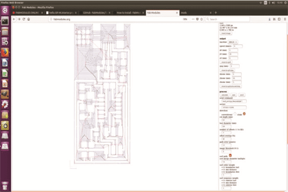This screenshot has width=288, height=192.
Task: Select climb direction radio button
Action: 244,114
